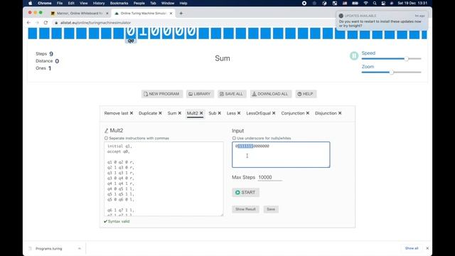The width and height of the screenshot is (455, 256).
Task: Close the Sub tab
Action: click(220, 113)
